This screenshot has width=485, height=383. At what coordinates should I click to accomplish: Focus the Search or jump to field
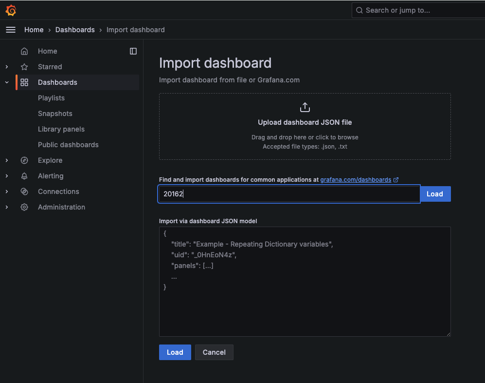pos(418,10)
